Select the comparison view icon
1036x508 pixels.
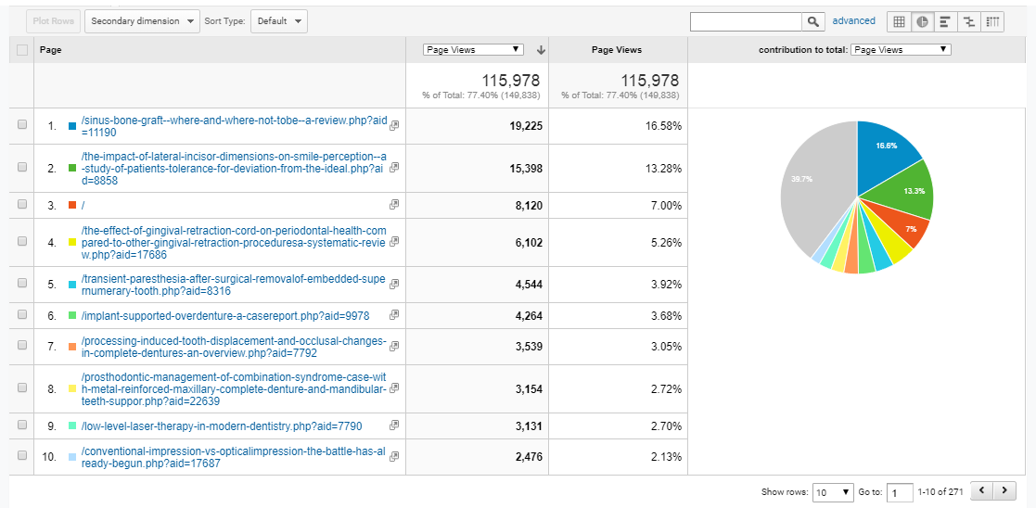pyautogui.click(x=969, y=21)
